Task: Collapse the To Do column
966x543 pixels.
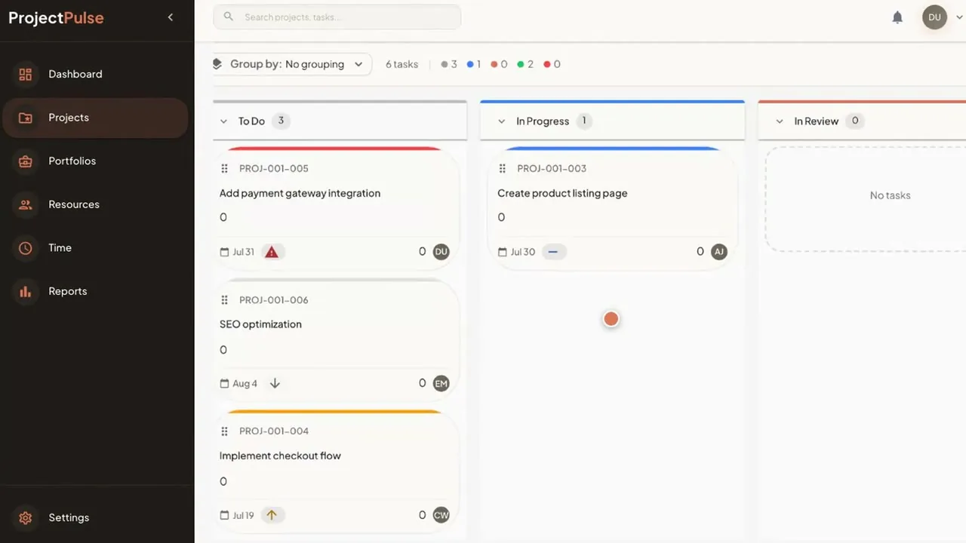Action: click(223, 121)
